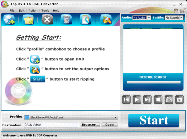Click the trash bin clear-all icon

point(66,19)
